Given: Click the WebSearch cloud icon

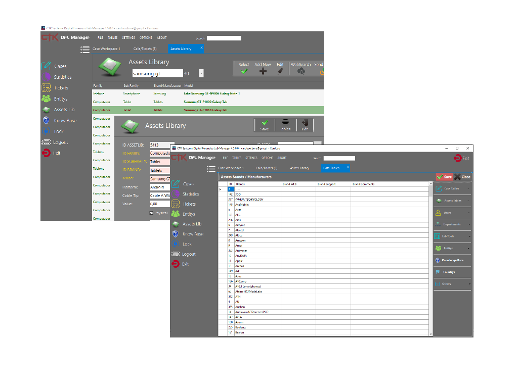Looking at the screenshot, I should click(301, 71).
